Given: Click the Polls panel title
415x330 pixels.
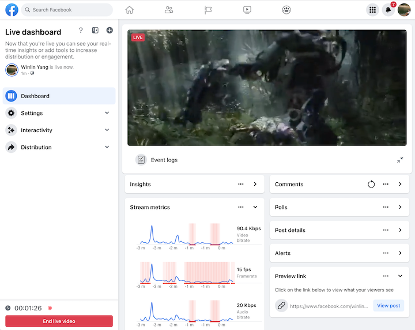Looking at the screenshot, I should tap(281, 207).
